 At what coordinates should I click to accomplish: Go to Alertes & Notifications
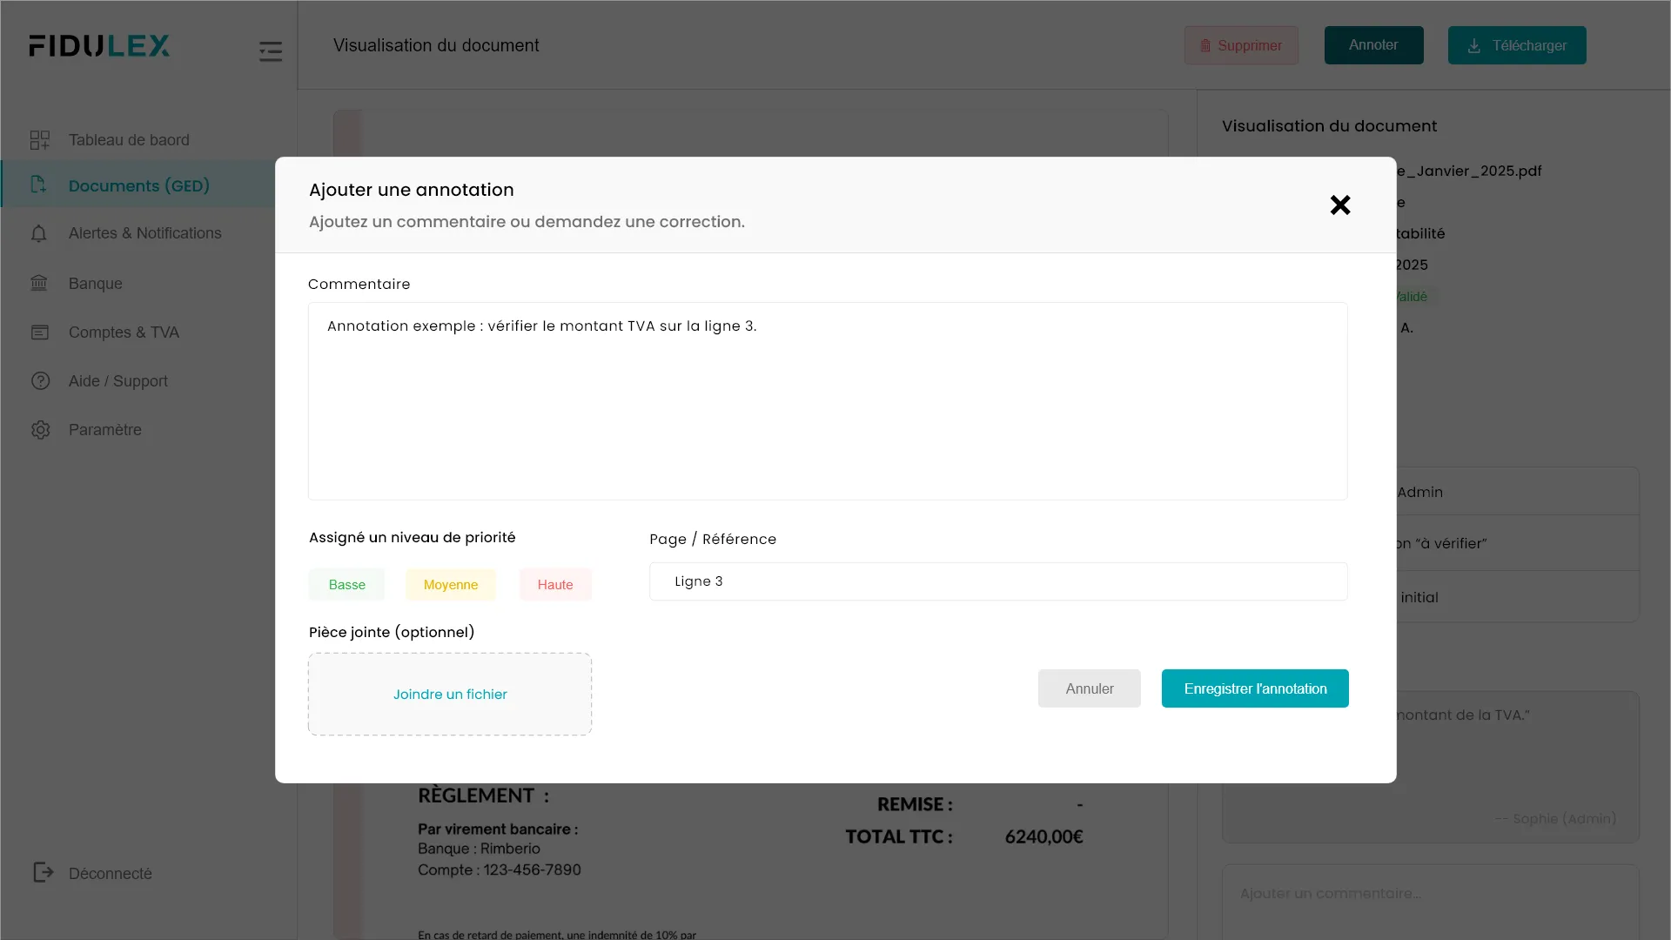[x=144, y=233]
